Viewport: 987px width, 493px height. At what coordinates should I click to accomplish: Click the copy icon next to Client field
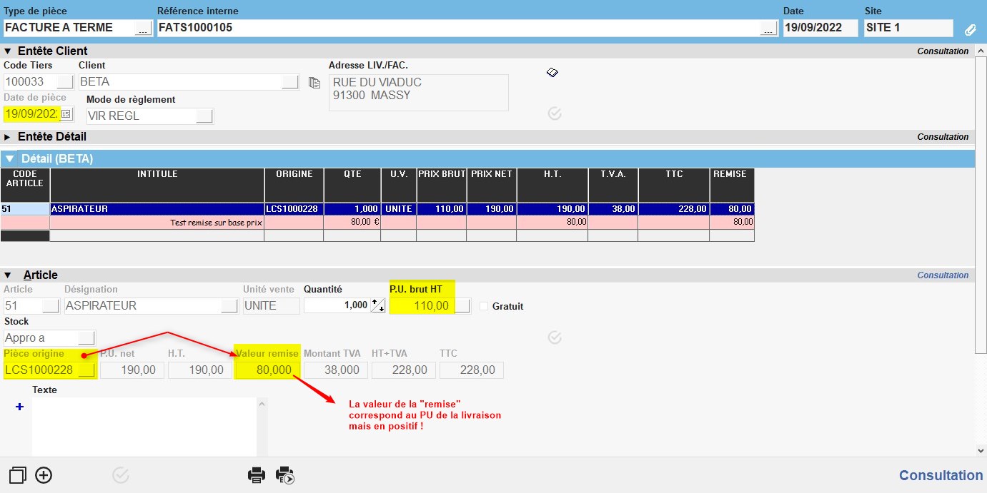[314, 83]
